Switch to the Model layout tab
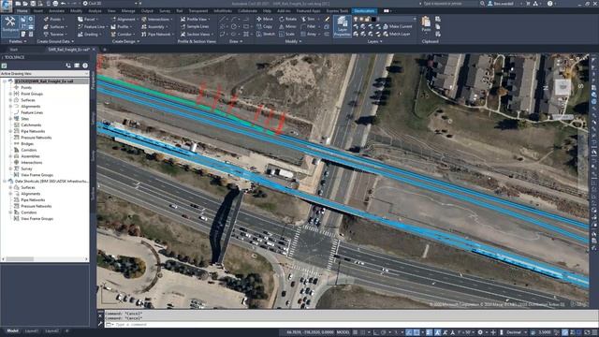This screenshot has height=337, width=599. (x=12, y=330)
